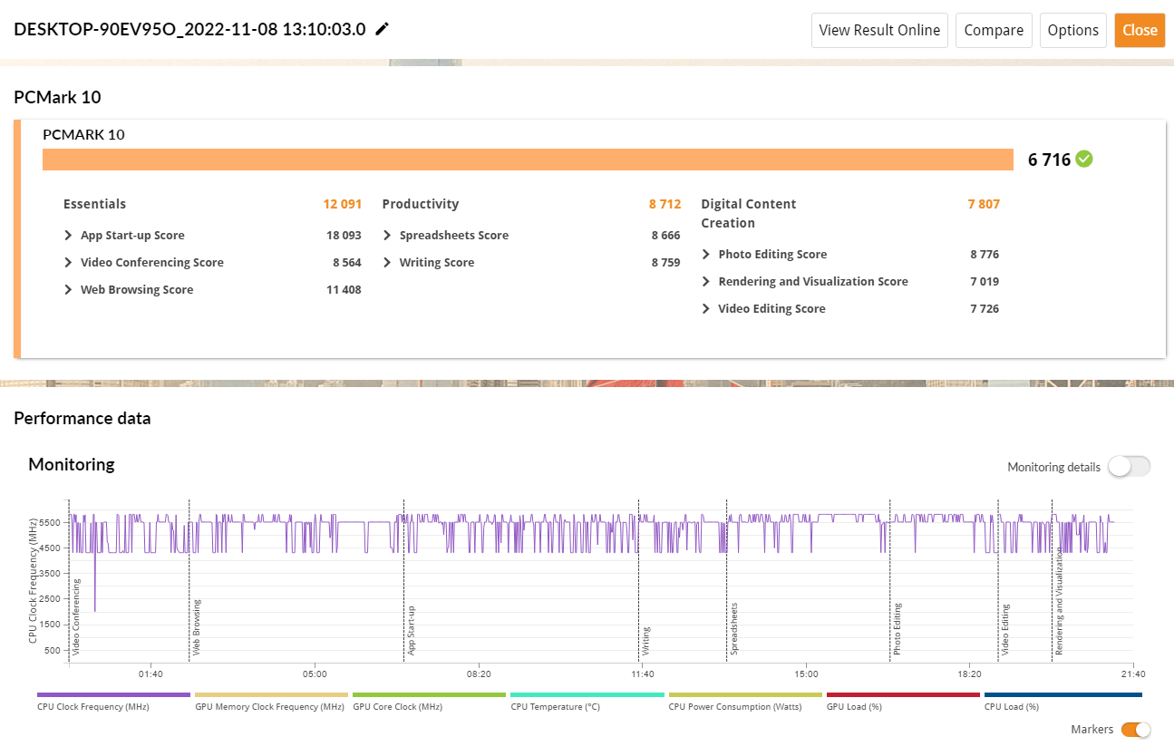Click the Productivity score 8 712
1174x756 pixels.
(x=665, y=204)
